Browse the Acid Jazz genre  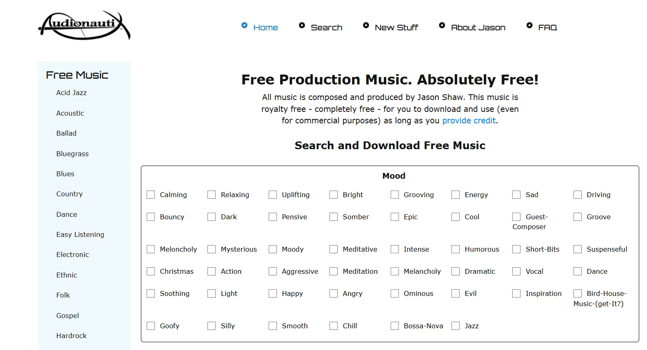(x=71, y=93)
